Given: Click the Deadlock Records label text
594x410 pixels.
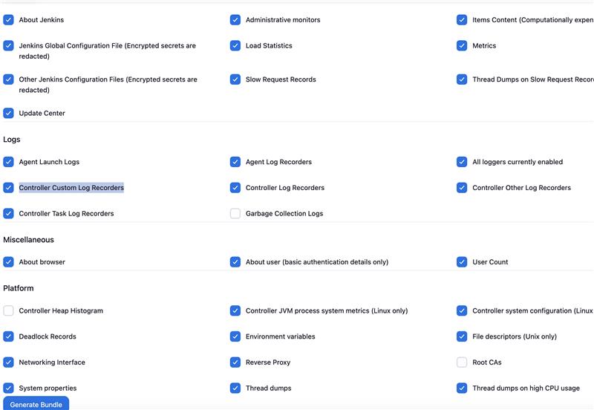Looking at the screenshot, I should coord(48,336).
